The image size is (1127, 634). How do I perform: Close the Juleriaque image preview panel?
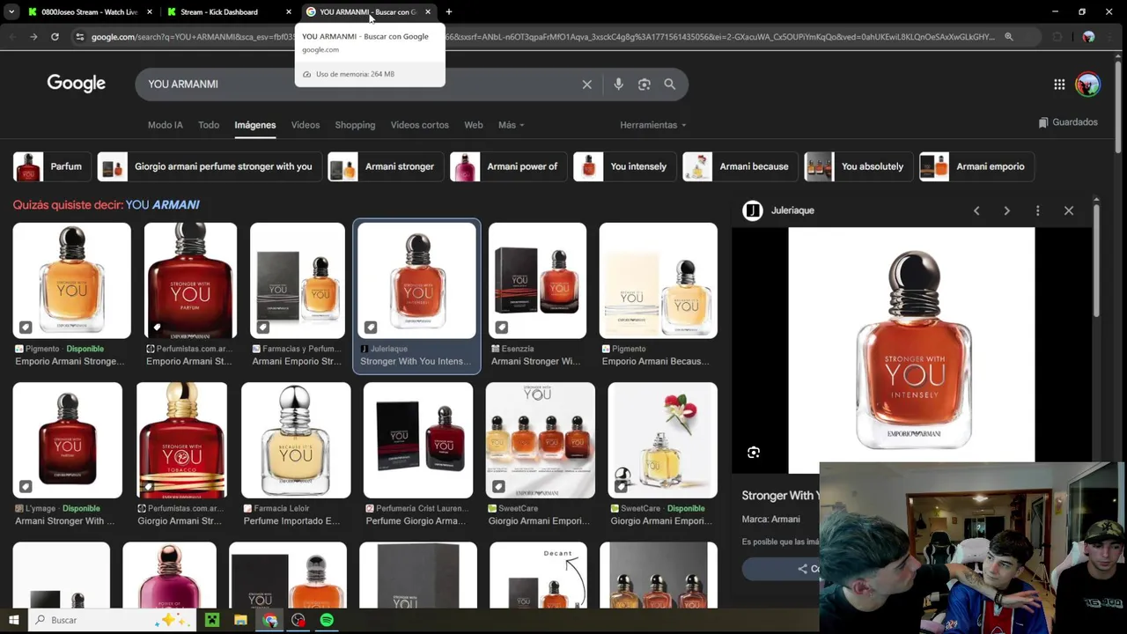(x=1069, y=210)
